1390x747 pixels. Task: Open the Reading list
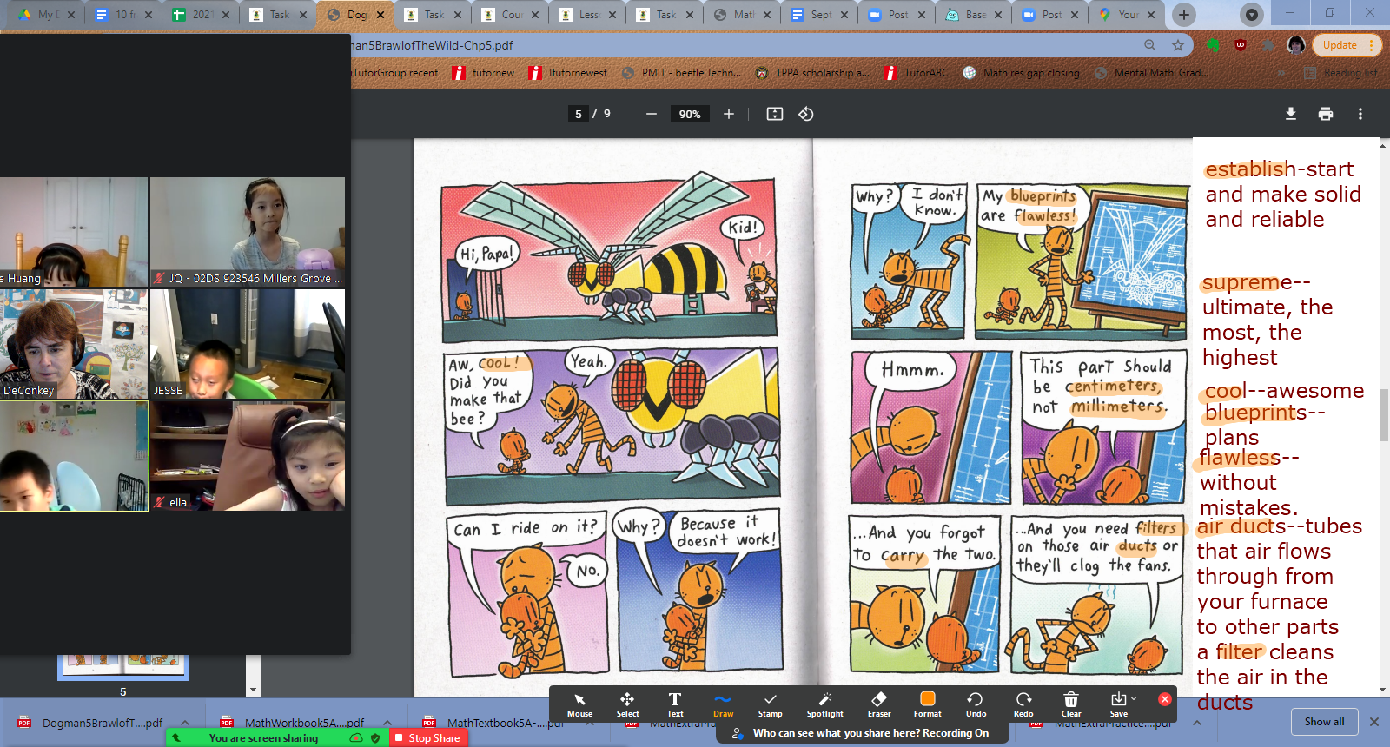point(1342,73)
